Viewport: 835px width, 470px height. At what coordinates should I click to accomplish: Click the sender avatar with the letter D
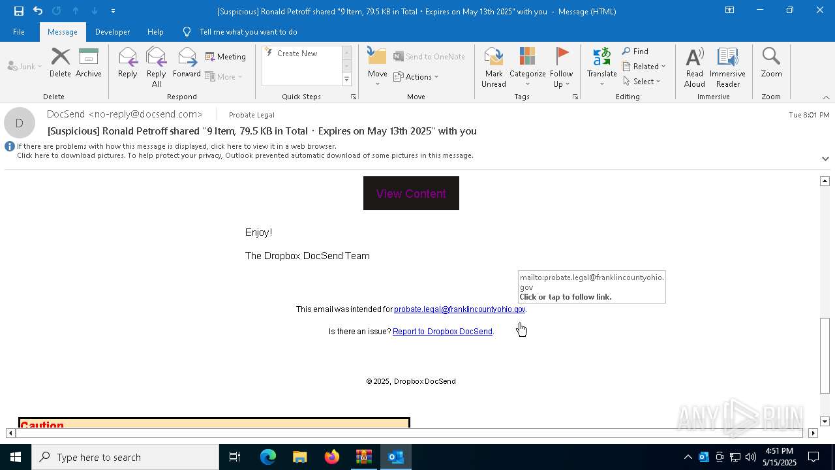[x=20, y=123]
